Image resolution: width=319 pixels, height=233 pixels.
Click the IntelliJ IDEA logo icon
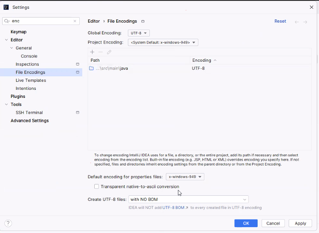pyautogui.click(x=6, y=7)
